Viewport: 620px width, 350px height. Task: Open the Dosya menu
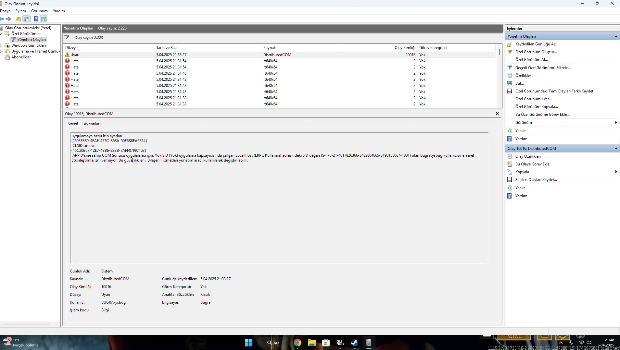pyautogui.click(x=5, y=11)
